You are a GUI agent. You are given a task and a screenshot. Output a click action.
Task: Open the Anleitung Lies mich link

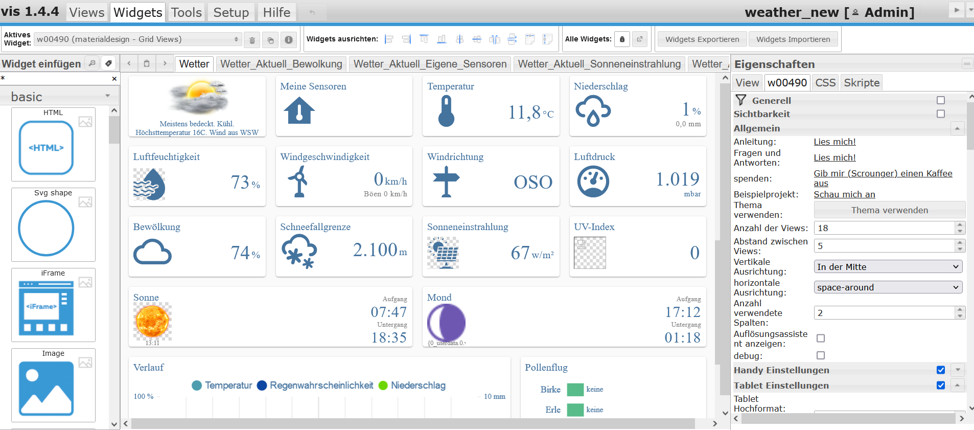point(834,142)
